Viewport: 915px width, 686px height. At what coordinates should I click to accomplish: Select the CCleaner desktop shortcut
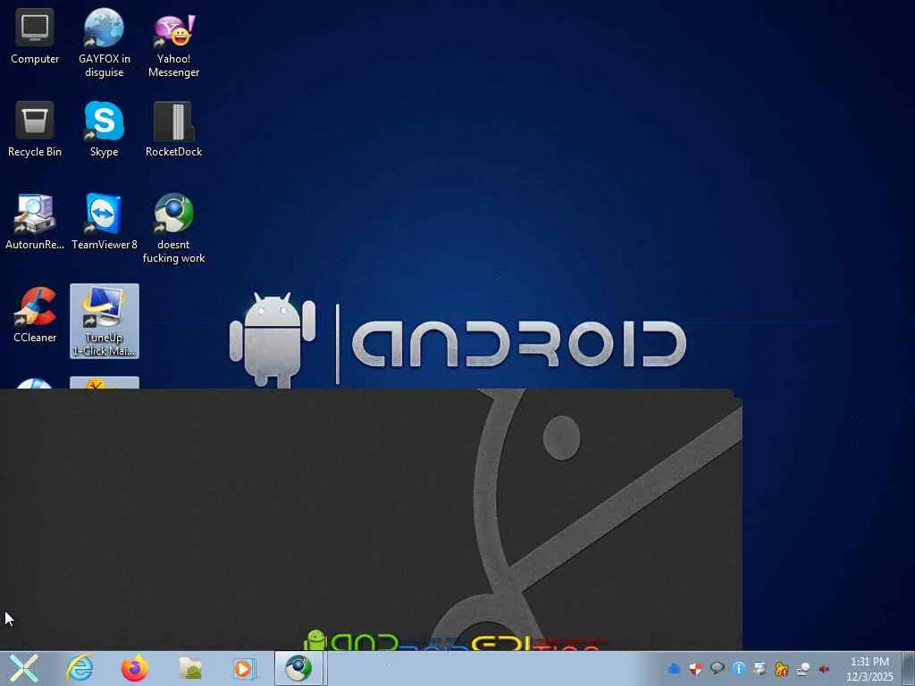click(x=35, y=315)
